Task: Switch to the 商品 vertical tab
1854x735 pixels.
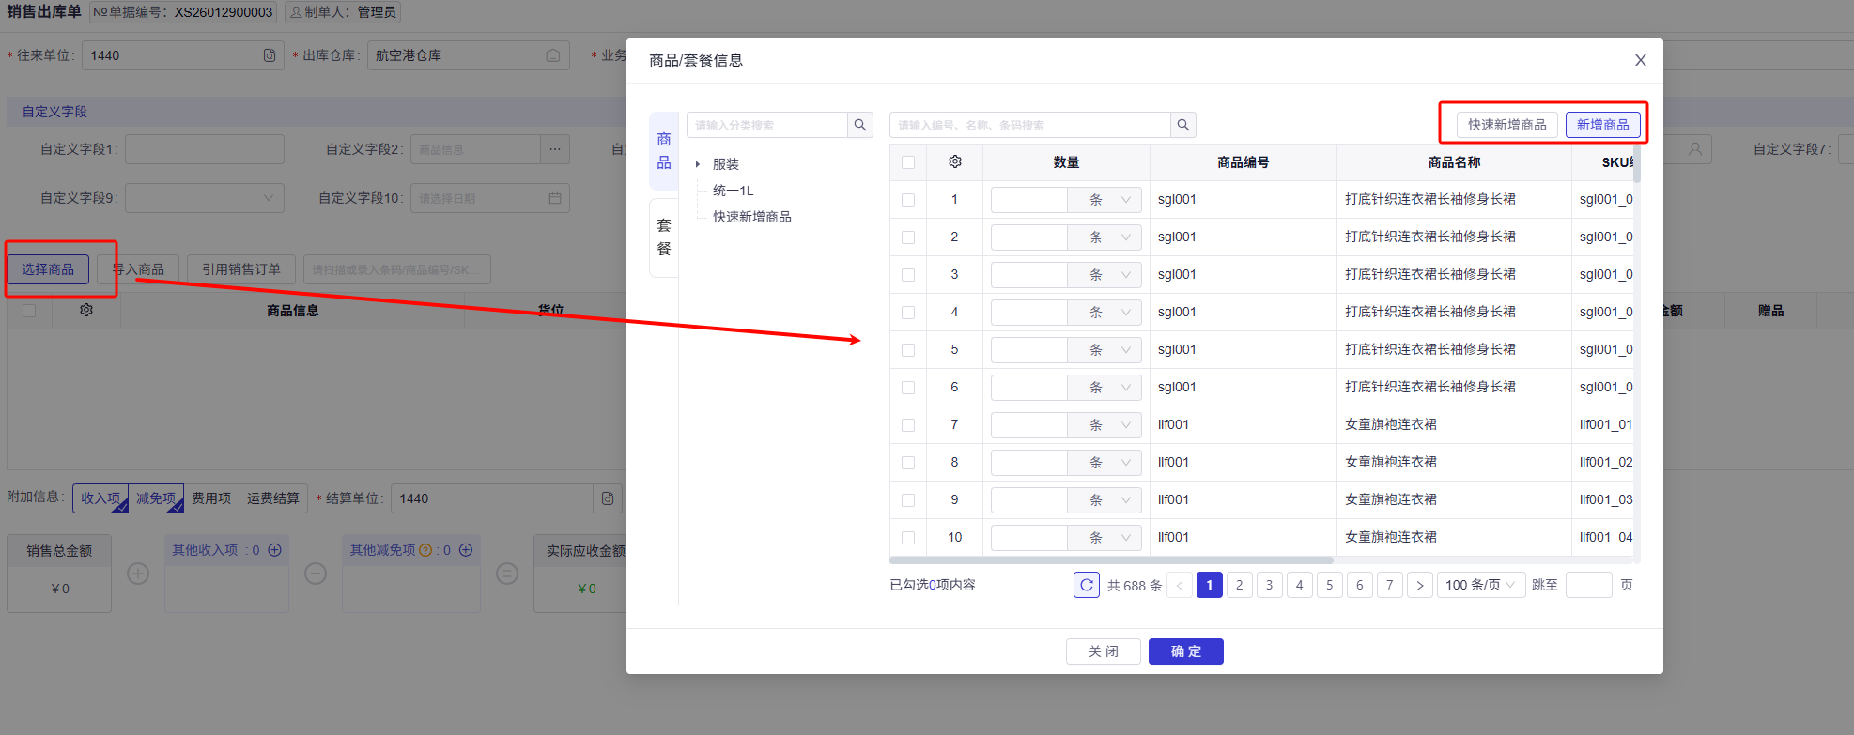Action: point(664,151)
